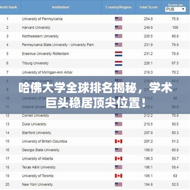Click total score 231.2
Viewport: 190px width, 190px height.
coord(148,54)
